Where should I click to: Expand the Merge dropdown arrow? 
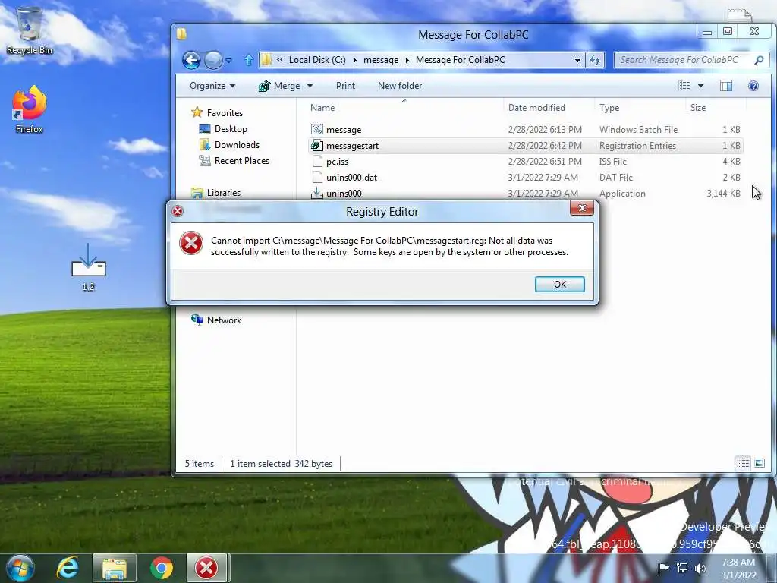pos(310,86)
